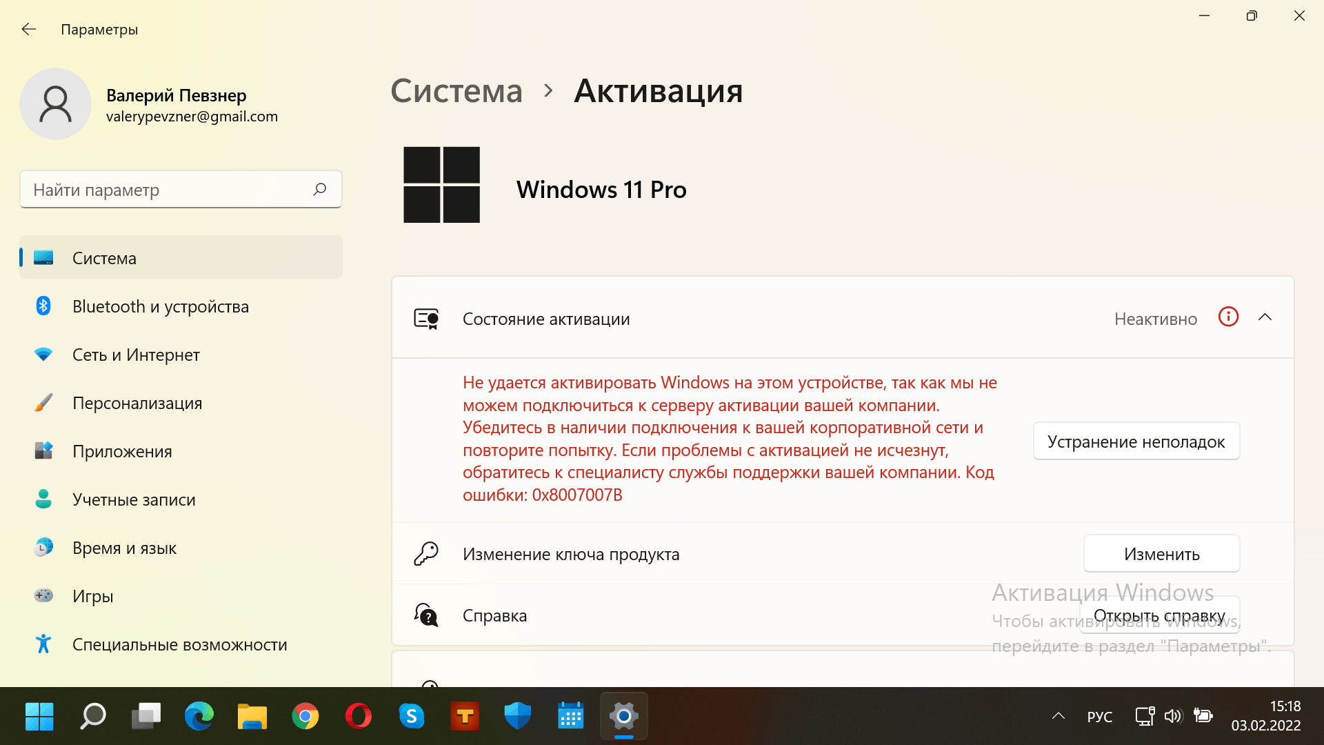This screenshot has width=1324, height=745.
Task: Click Изменить product key button
Action: tap(1161, 553)
